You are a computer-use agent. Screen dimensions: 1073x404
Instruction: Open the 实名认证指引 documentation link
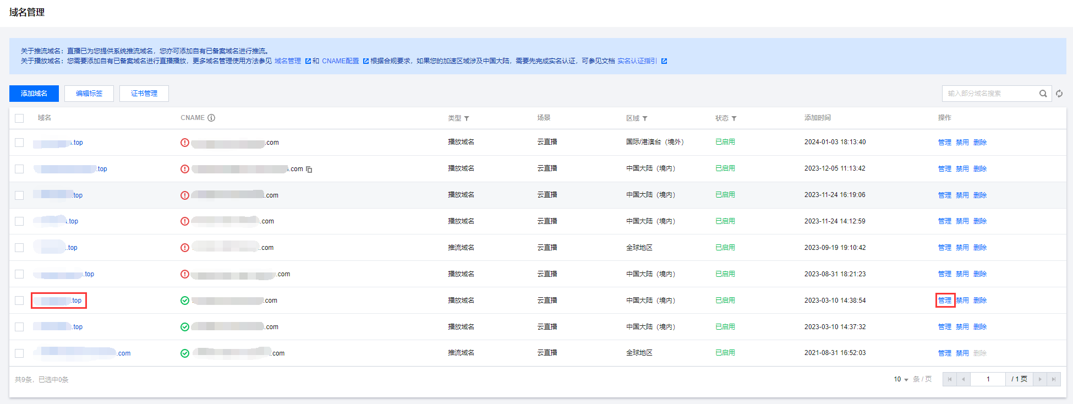point(637,61)
